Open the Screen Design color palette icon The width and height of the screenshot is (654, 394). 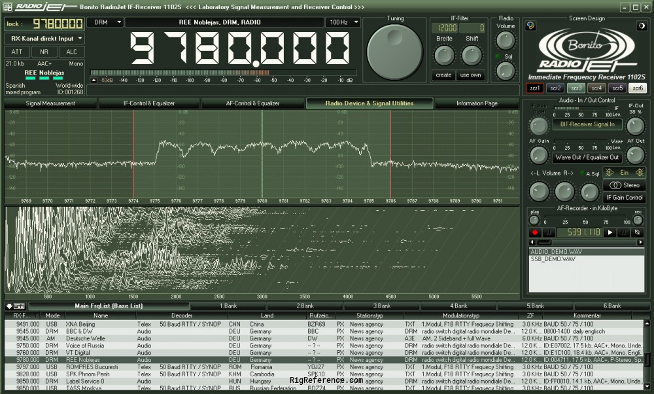[x=530, y=26]
